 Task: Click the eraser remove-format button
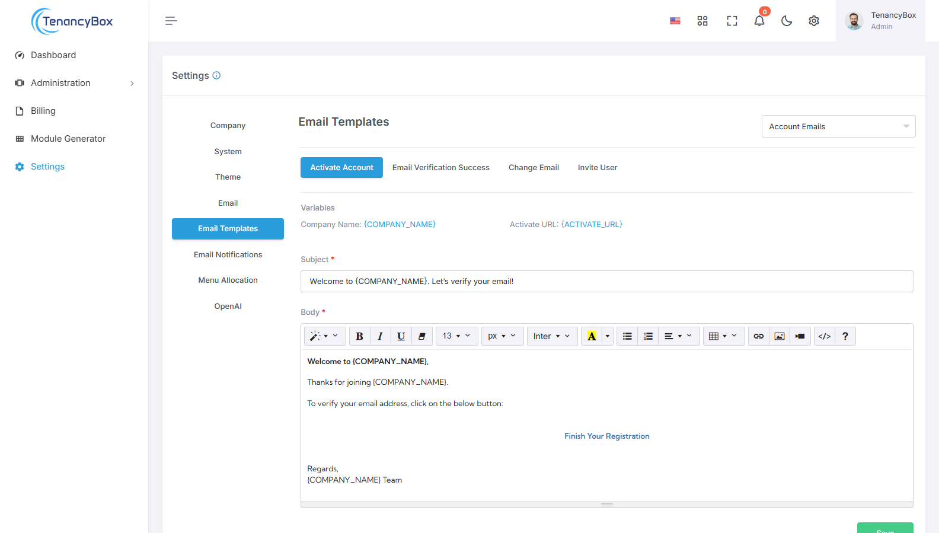[x=421, y=336]
